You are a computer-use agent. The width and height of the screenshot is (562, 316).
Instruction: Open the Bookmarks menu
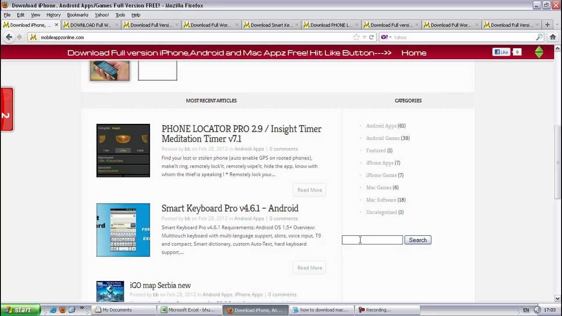click(x=78, y=15)
